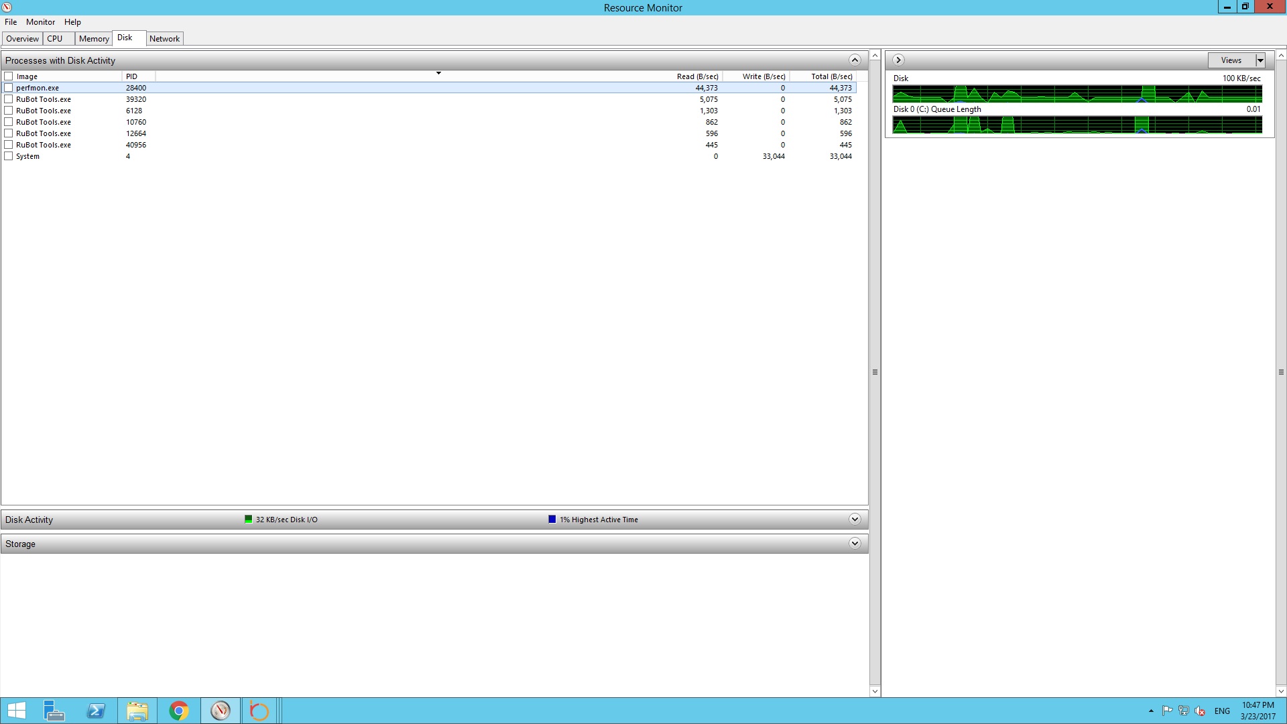Viewport: 1287px width, 724px height.
Task: Click the blue Highest Active Time swatch
Action: (552, 520)
